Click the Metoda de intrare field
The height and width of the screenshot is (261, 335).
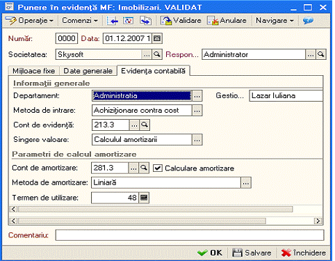pyautogui.click(x=142, y=110)
